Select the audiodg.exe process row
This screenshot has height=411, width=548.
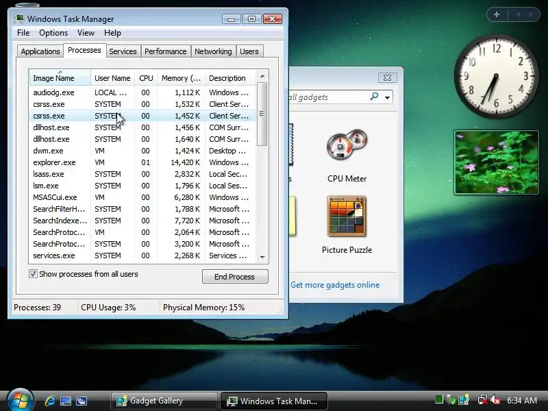click(x=142, y=92)
